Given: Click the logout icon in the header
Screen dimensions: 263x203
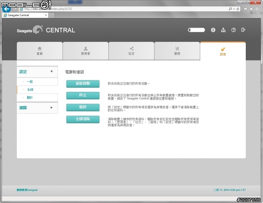Looking at the screenshot, I should click(243, 30).
